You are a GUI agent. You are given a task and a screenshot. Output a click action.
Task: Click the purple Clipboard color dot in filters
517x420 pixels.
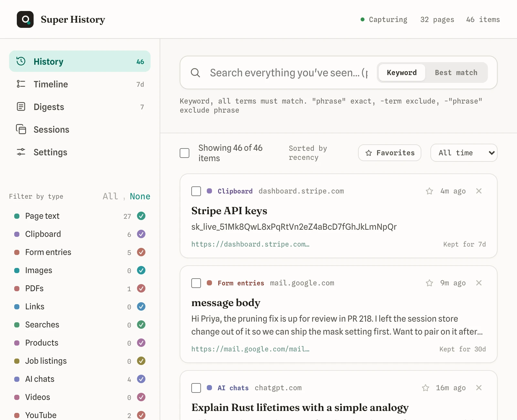click(x=17, y=234)
